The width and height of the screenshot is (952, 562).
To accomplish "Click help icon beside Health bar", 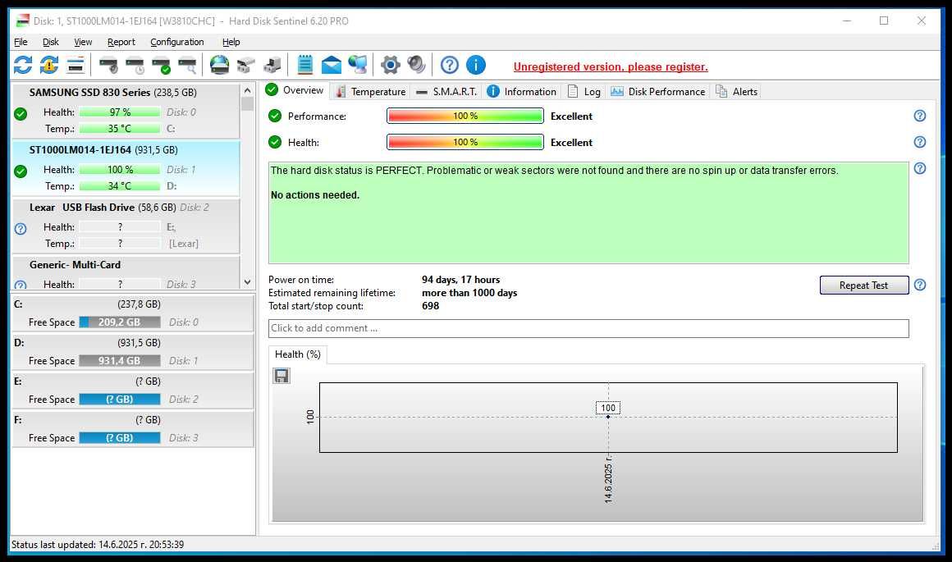I will coord(920,142).
